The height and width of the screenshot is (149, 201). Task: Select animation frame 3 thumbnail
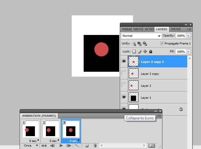[x=71, y=129]
